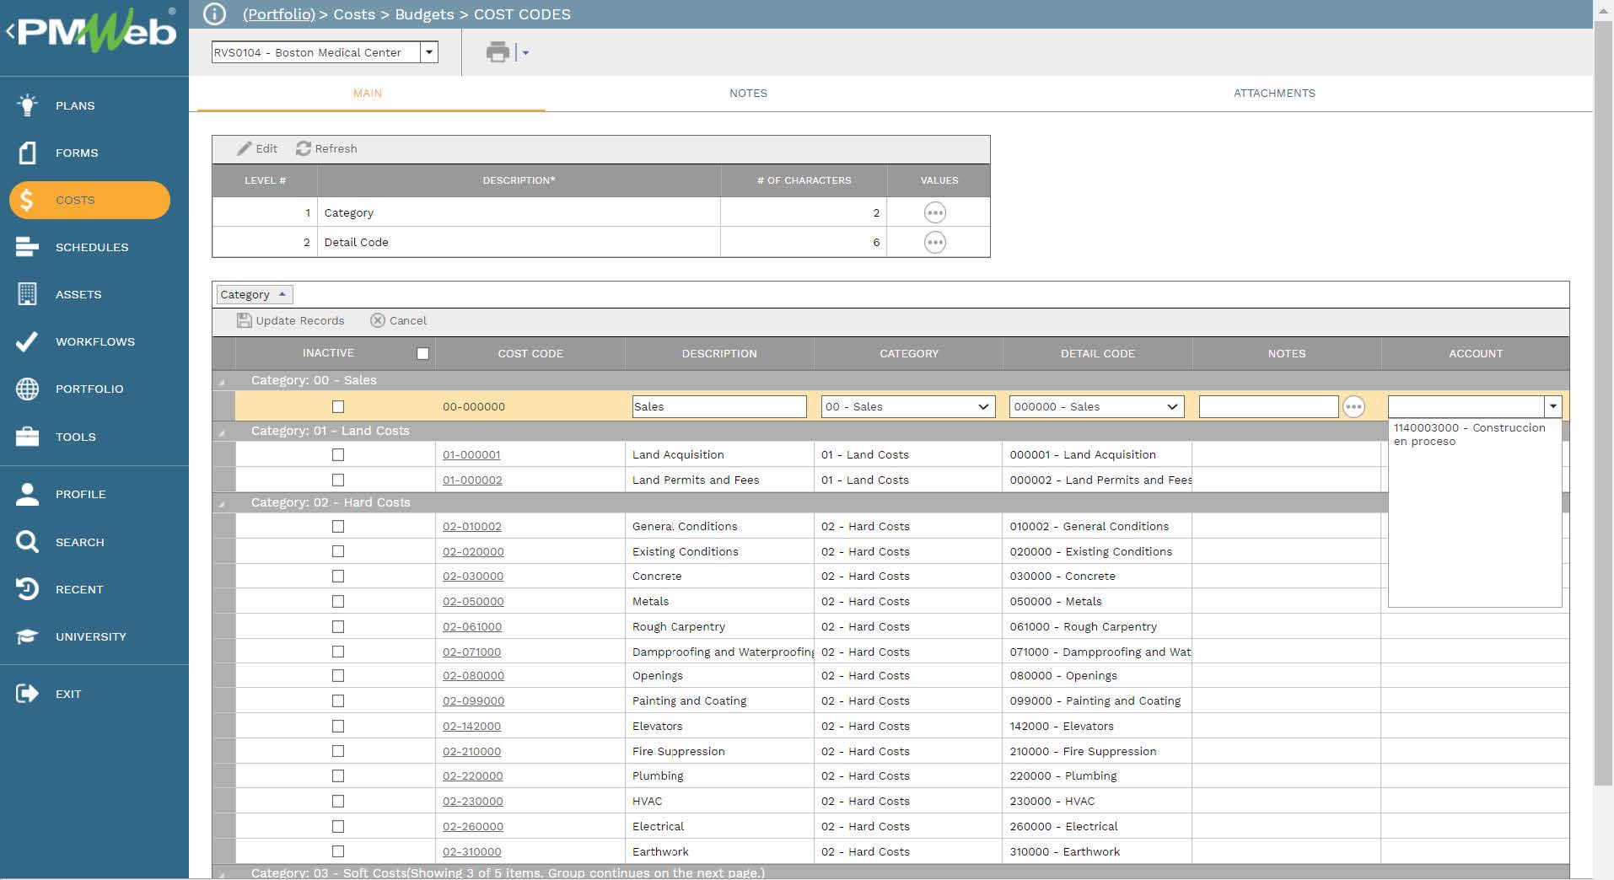Open cost code 02-030000 link

click(x=472, y=577)
